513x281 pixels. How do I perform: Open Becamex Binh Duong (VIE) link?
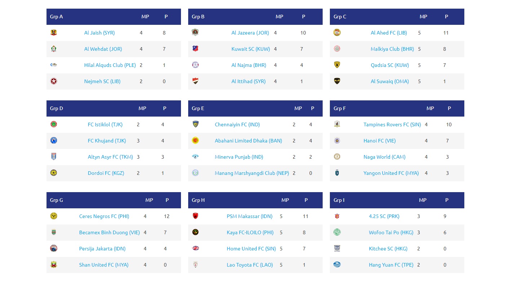109,232
